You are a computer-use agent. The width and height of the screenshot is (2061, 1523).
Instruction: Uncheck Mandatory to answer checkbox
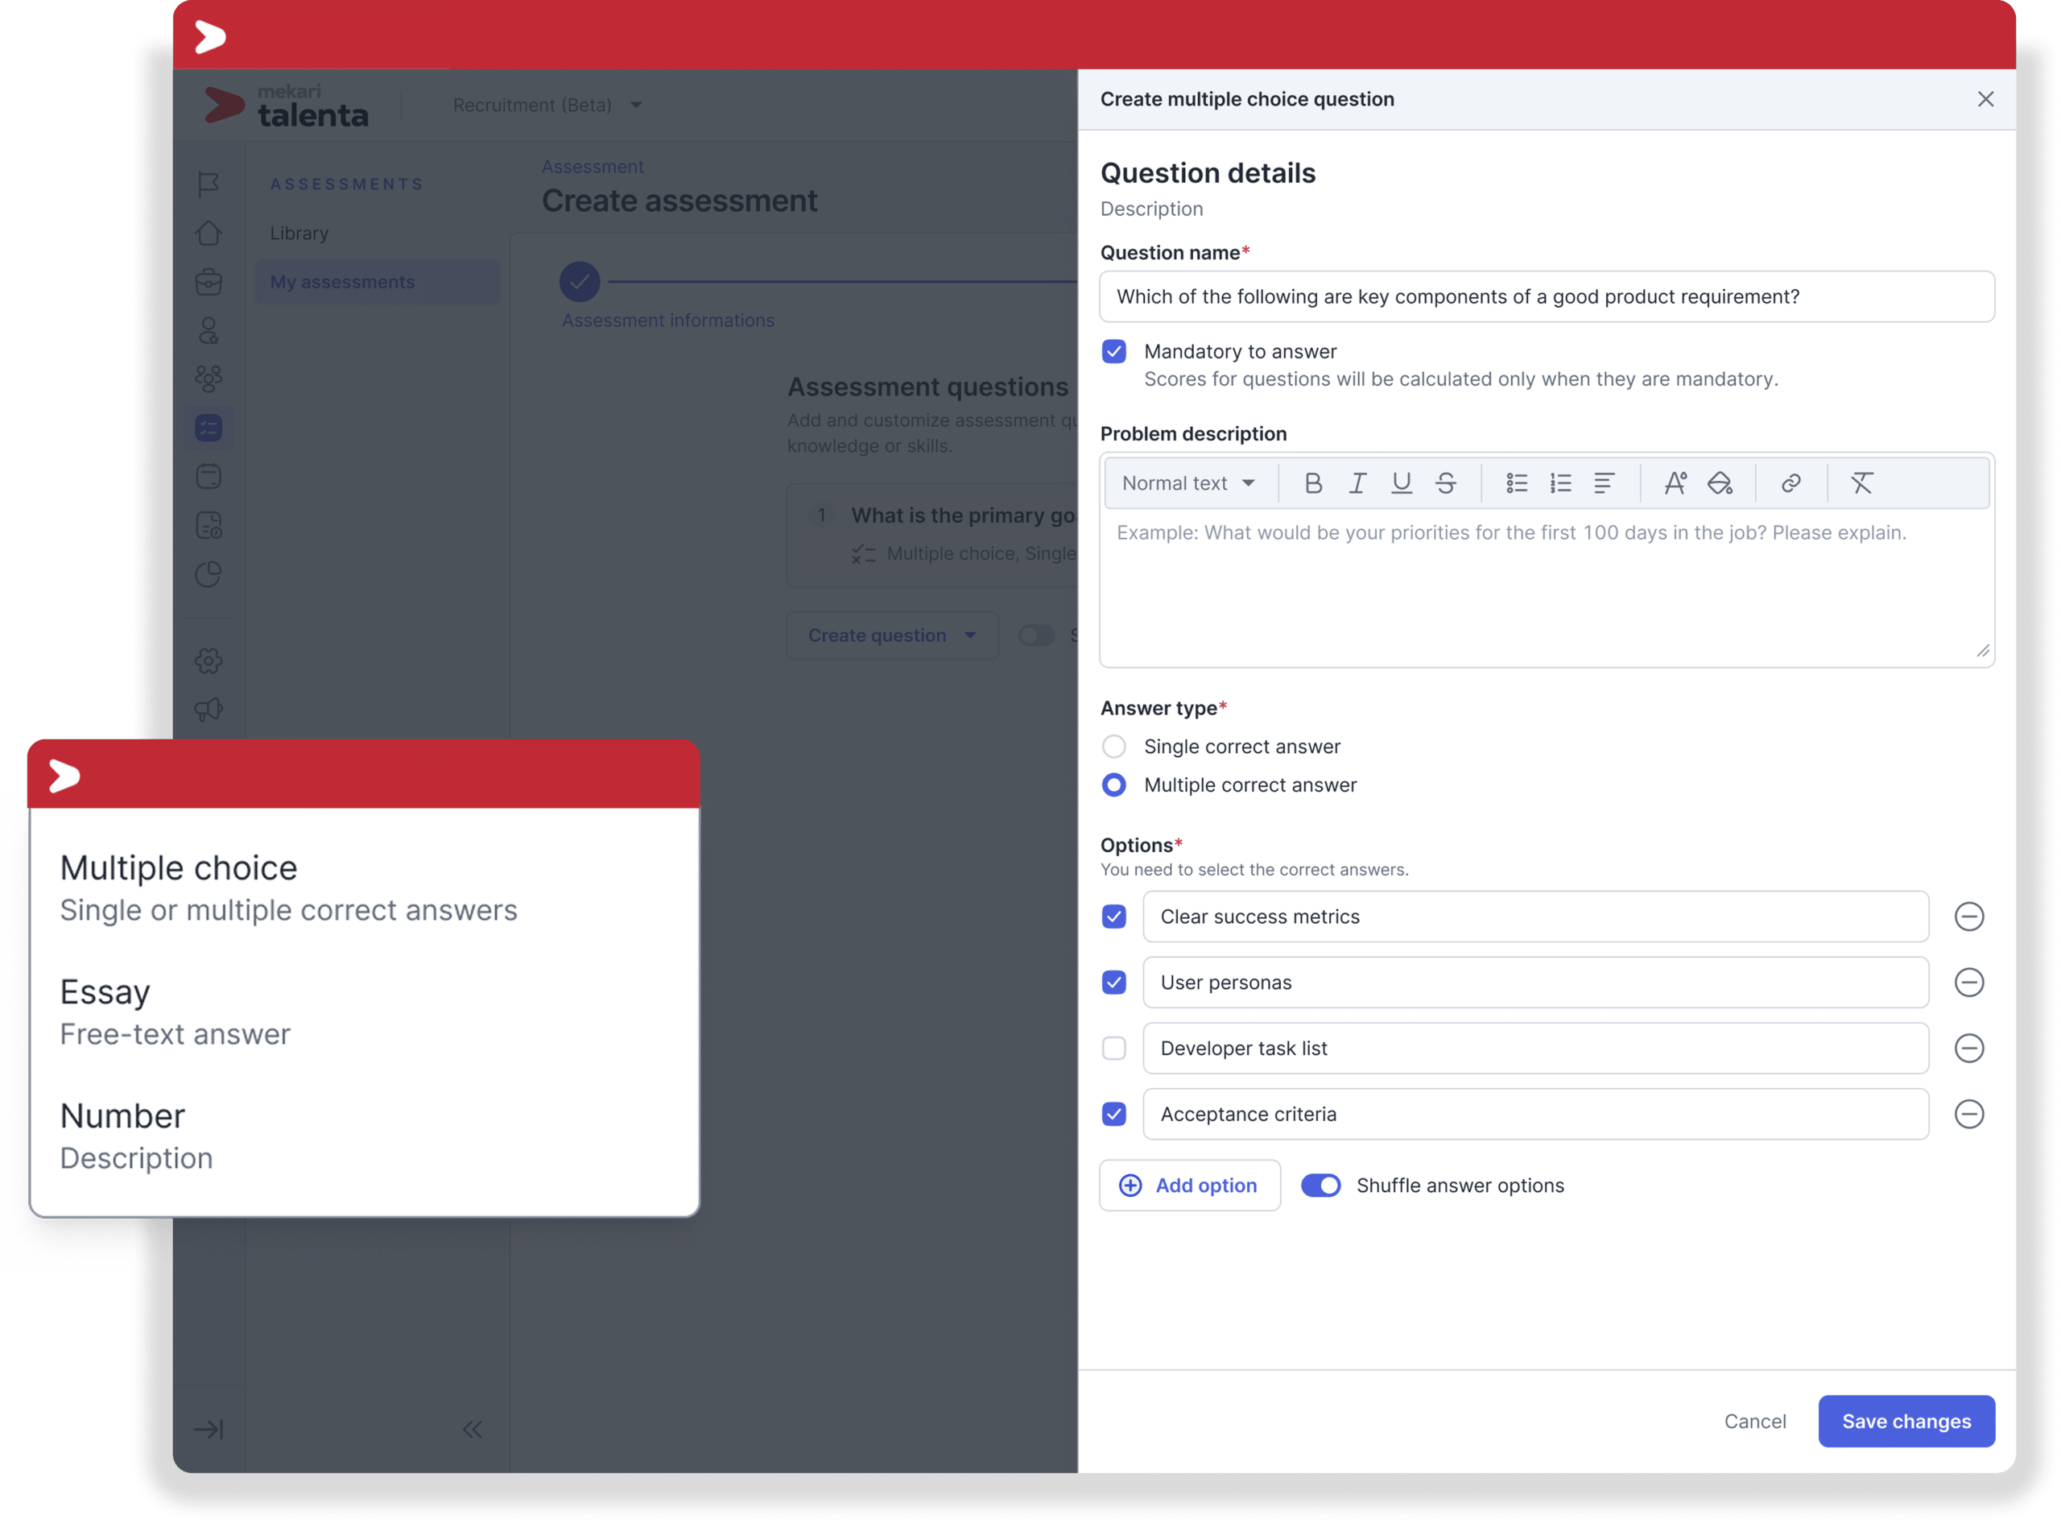(1114, 351)
